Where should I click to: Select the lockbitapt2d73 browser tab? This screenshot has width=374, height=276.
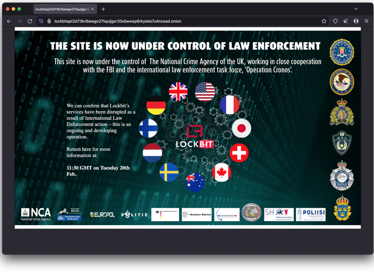point(65,9)
